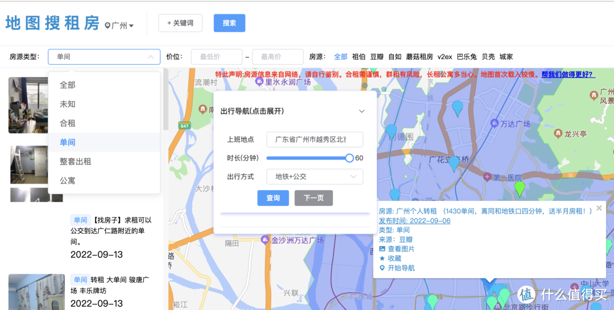Open the 广州 city dropdown arrow

click(x=131, y=26)
